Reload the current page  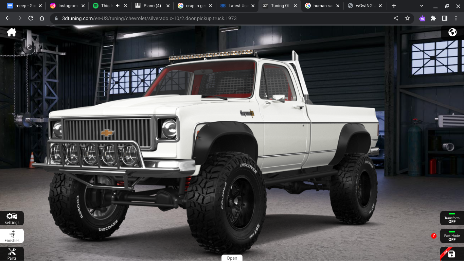point(31,18)
